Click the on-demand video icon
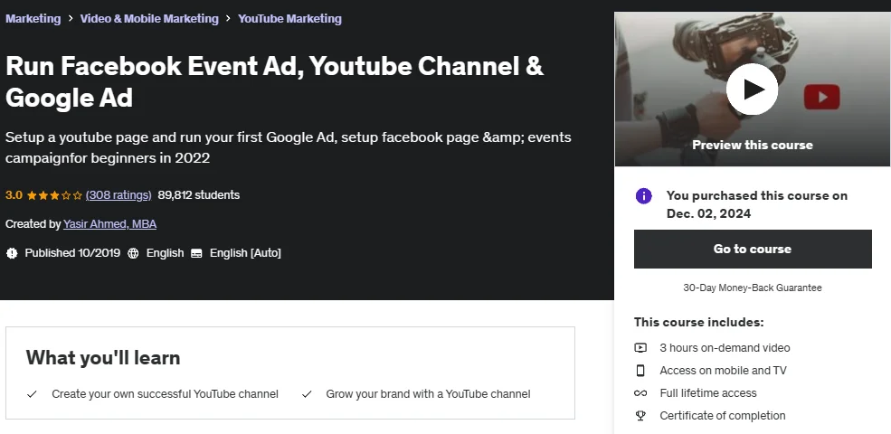This screenshot has width=891, height=434. (x=640, y=348)
